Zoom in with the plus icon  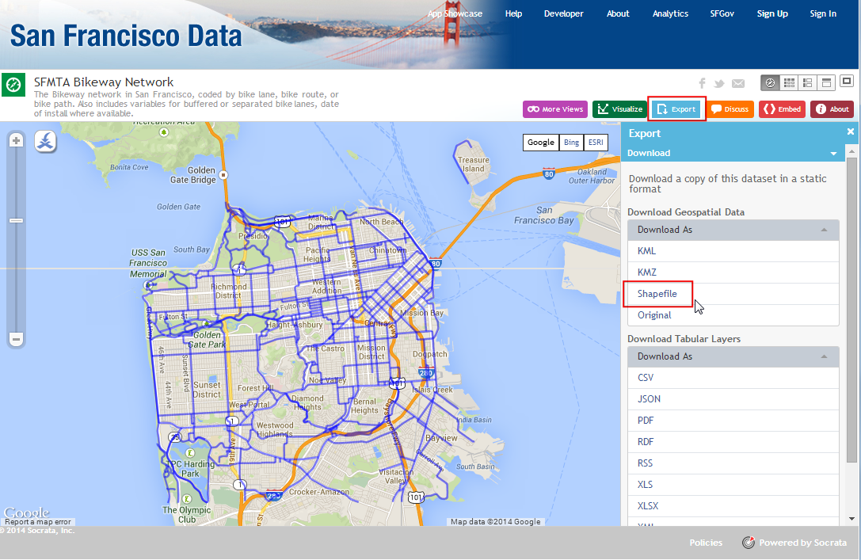16,140
